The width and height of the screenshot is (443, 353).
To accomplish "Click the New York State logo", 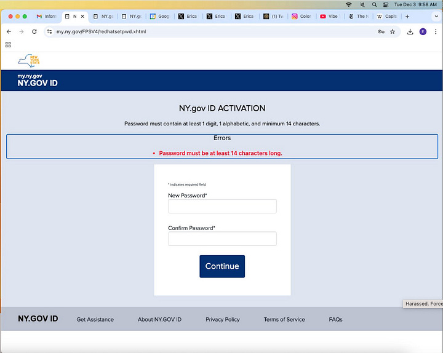I will pos(29,60).
